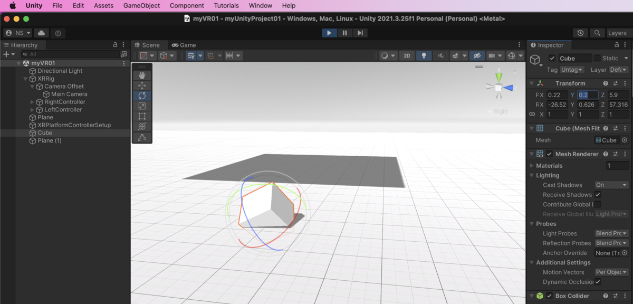
Task: Lock the Hierarchy panel
Action: click(x=116, y=45)
